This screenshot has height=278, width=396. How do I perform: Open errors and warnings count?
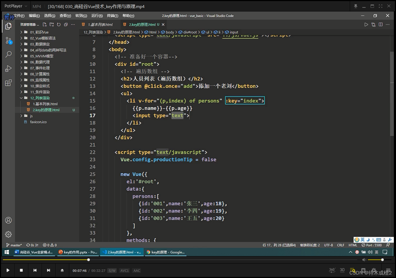click(50, 245)
